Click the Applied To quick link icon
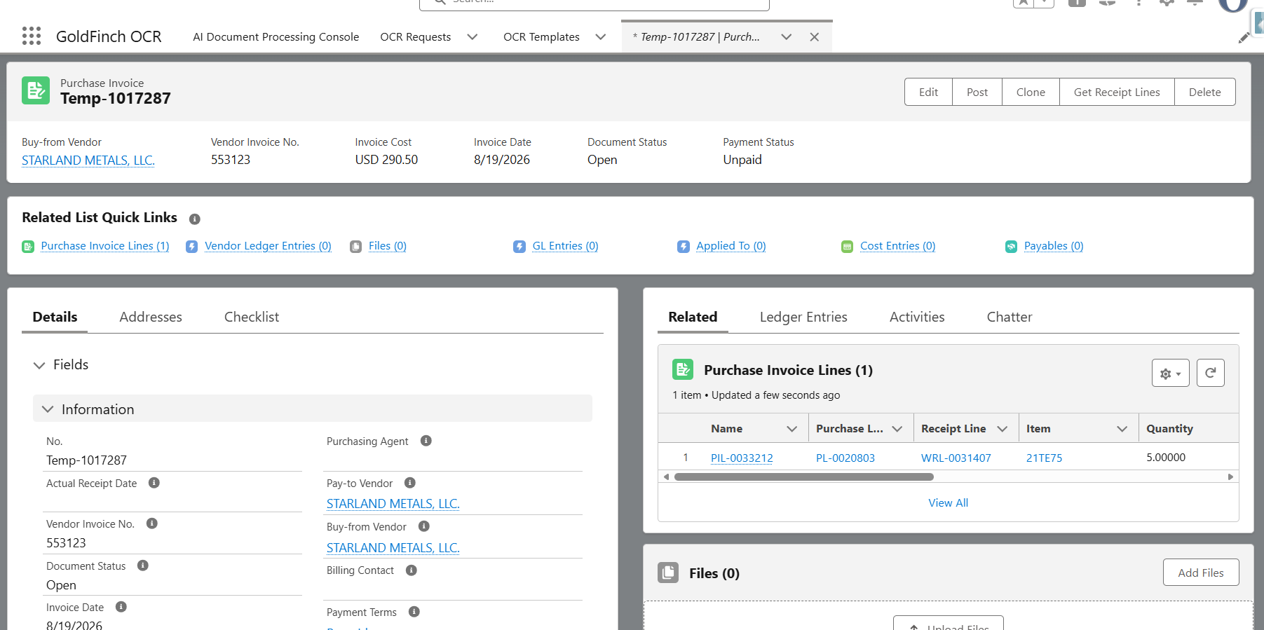 click(x=684, y=247)
